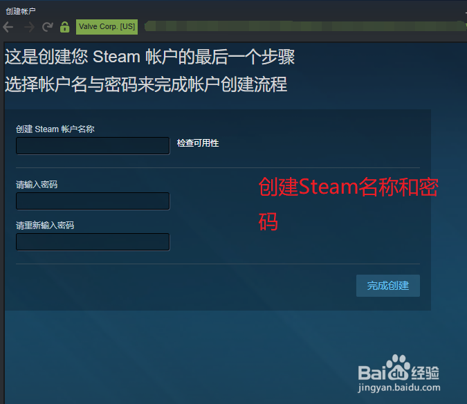
Task: Click the 请输入密码 label text
Action: (x=37, y=185)
